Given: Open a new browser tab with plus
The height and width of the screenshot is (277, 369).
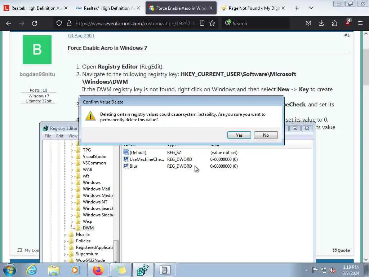Looking at the screenshot, I should [297, 8].
